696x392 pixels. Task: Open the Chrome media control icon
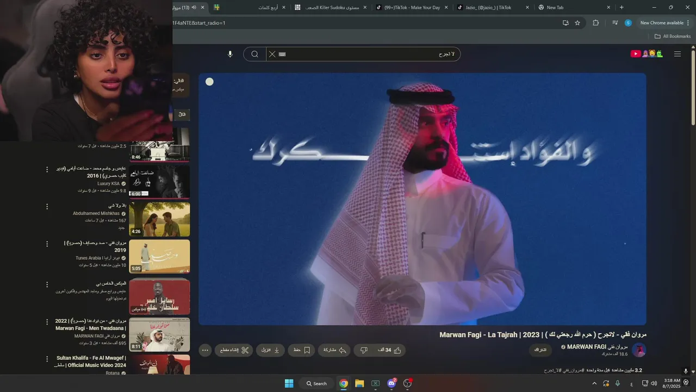click(x=614, y=23)
